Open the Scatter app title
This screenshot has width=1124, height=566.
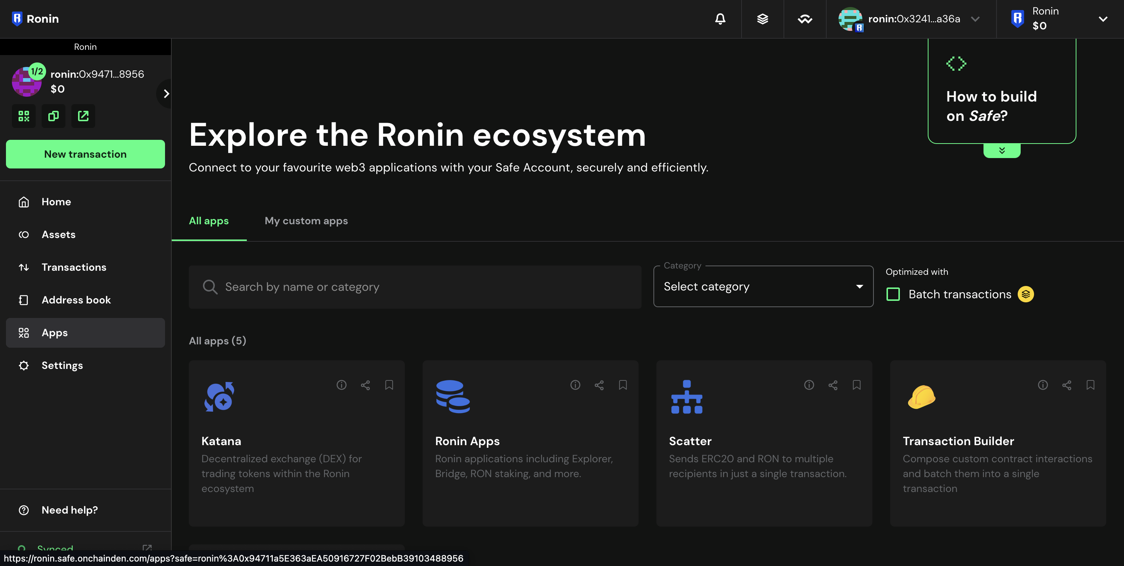(x=690, y=441)
